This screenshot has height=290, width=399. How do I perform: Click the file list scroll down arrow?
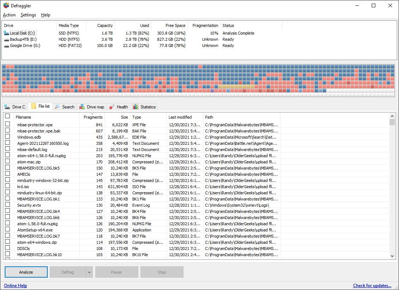tap(392, 256)
